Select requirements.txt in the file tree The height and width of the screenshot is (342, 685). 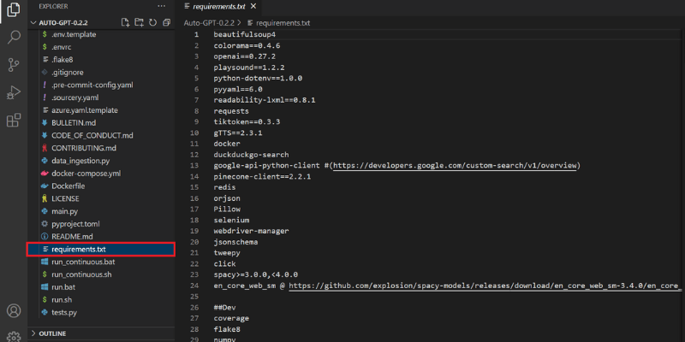pos(100,250)
